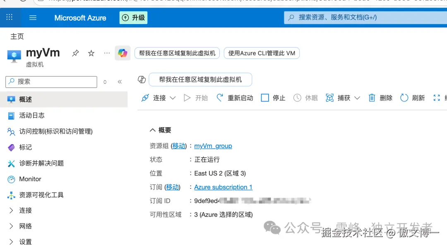Click the 刷新 refresh icon
The height and width of the screenshot is (246, 447).
pos(404,98)
